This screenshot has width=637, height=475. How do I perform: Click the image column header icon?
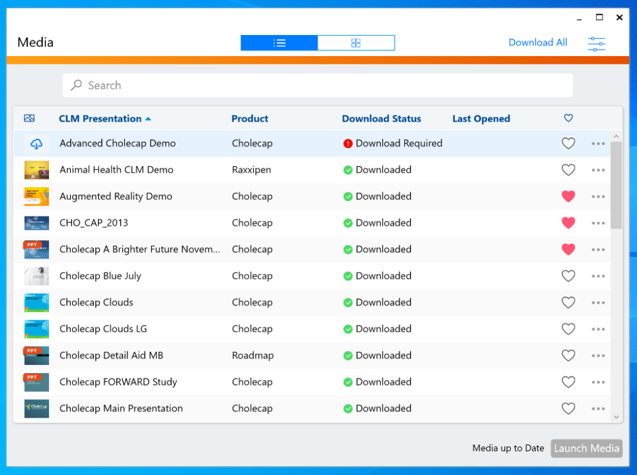point(29,118)
